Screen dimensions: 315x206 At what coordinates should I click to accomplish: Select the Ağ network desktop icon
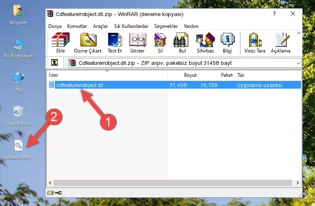tap(18, 82)
